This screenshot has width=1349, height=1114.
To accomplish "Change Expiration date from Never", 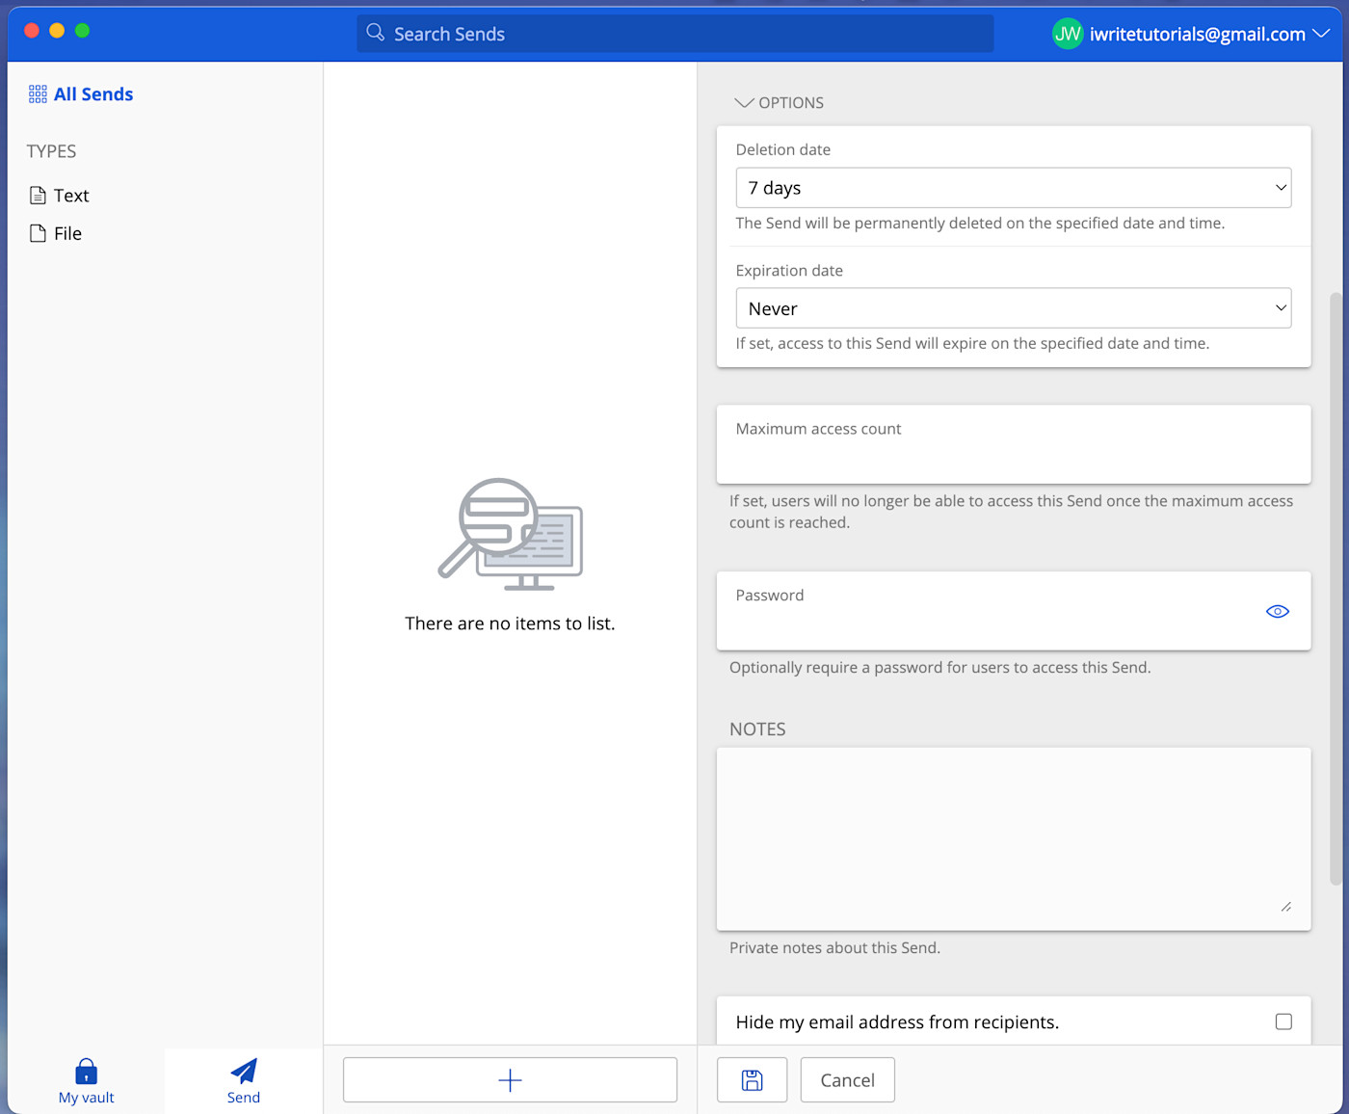I will [1013, 307].
